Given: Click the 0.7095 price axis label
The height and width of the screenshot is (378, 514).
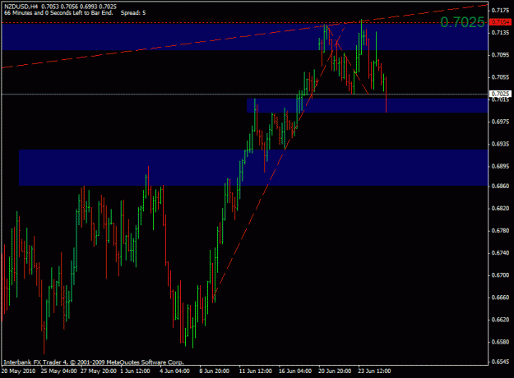Looking at the screenshot, I should [500, 55].
